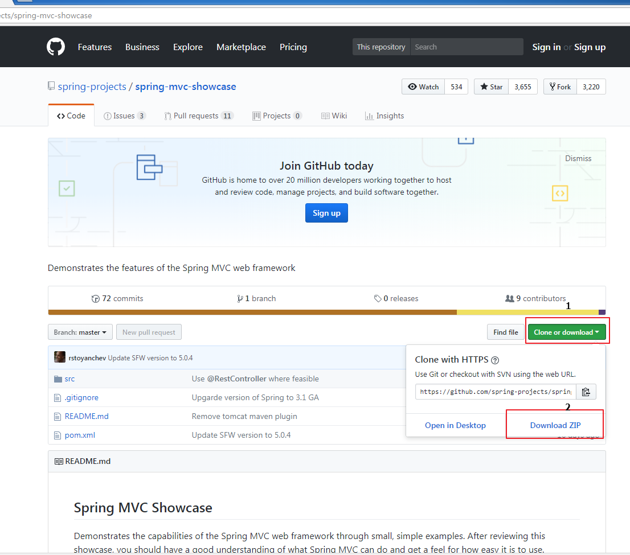Open the pom.xml file
This screenshot has height=555, width=630.
[80, 435]
